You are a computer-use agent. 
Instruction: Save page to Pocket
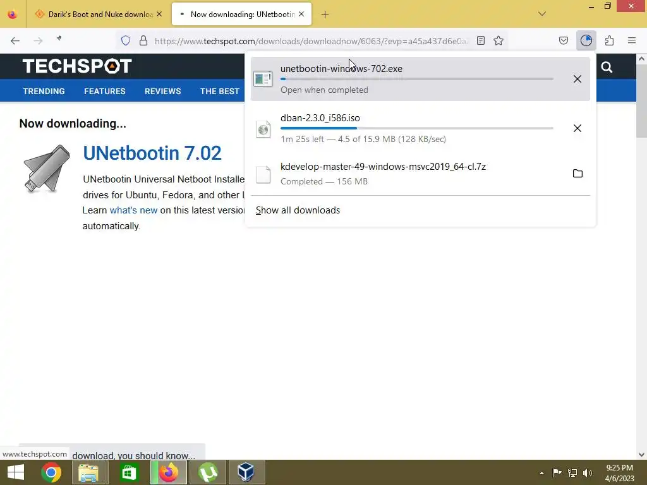(x=563, y=40)
